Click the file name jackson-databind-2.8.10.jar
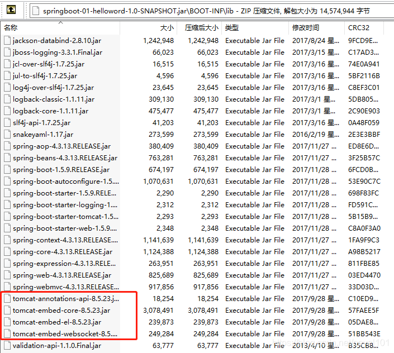394x353 pixels. coord(57,41)
